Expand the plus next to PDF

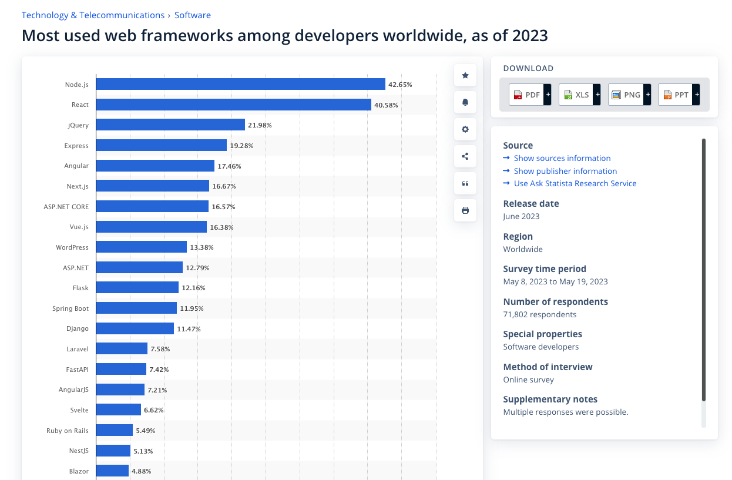[x=548, y=95]
